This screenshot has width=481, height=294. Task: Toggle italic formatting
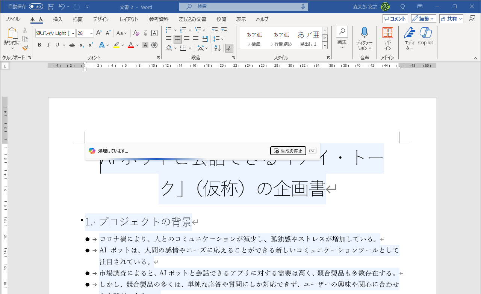pyautogui.click(x=48, y=45)
